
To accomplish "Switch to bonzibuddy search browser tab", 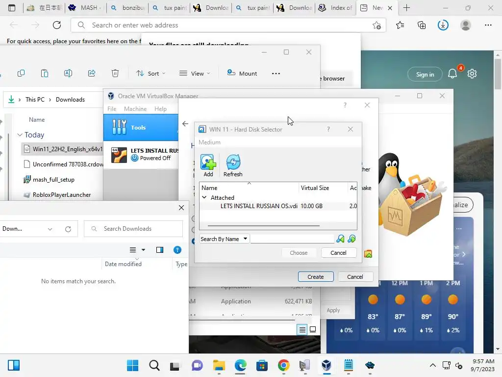I will click(127, 8).
